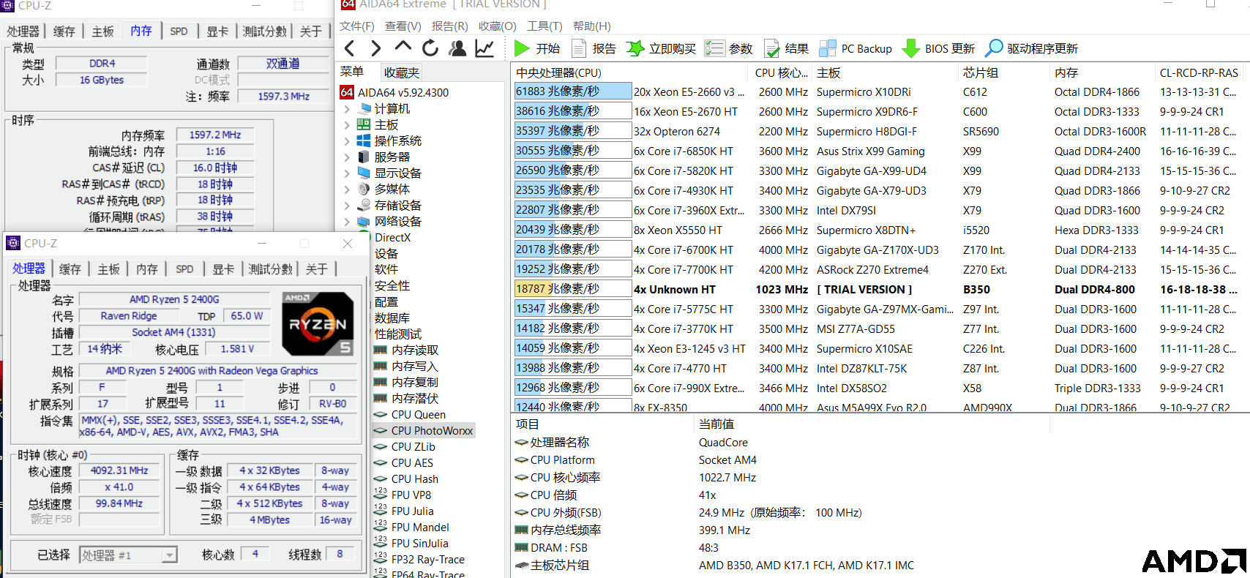Screen dimensions: 1250x578
Task: Open PC Backup
Action: tap(856, 49)
